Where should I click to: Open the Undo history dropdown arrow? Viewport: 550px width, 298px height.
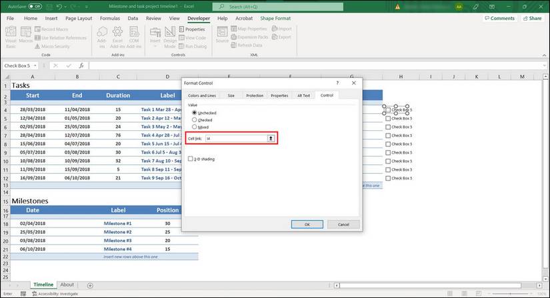coord(66,7)
